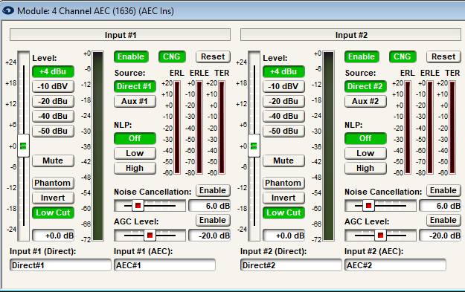Click the module window title bar icon
Image resolution: width=465 pixels, height=292 pixels.
coord(8,10)
